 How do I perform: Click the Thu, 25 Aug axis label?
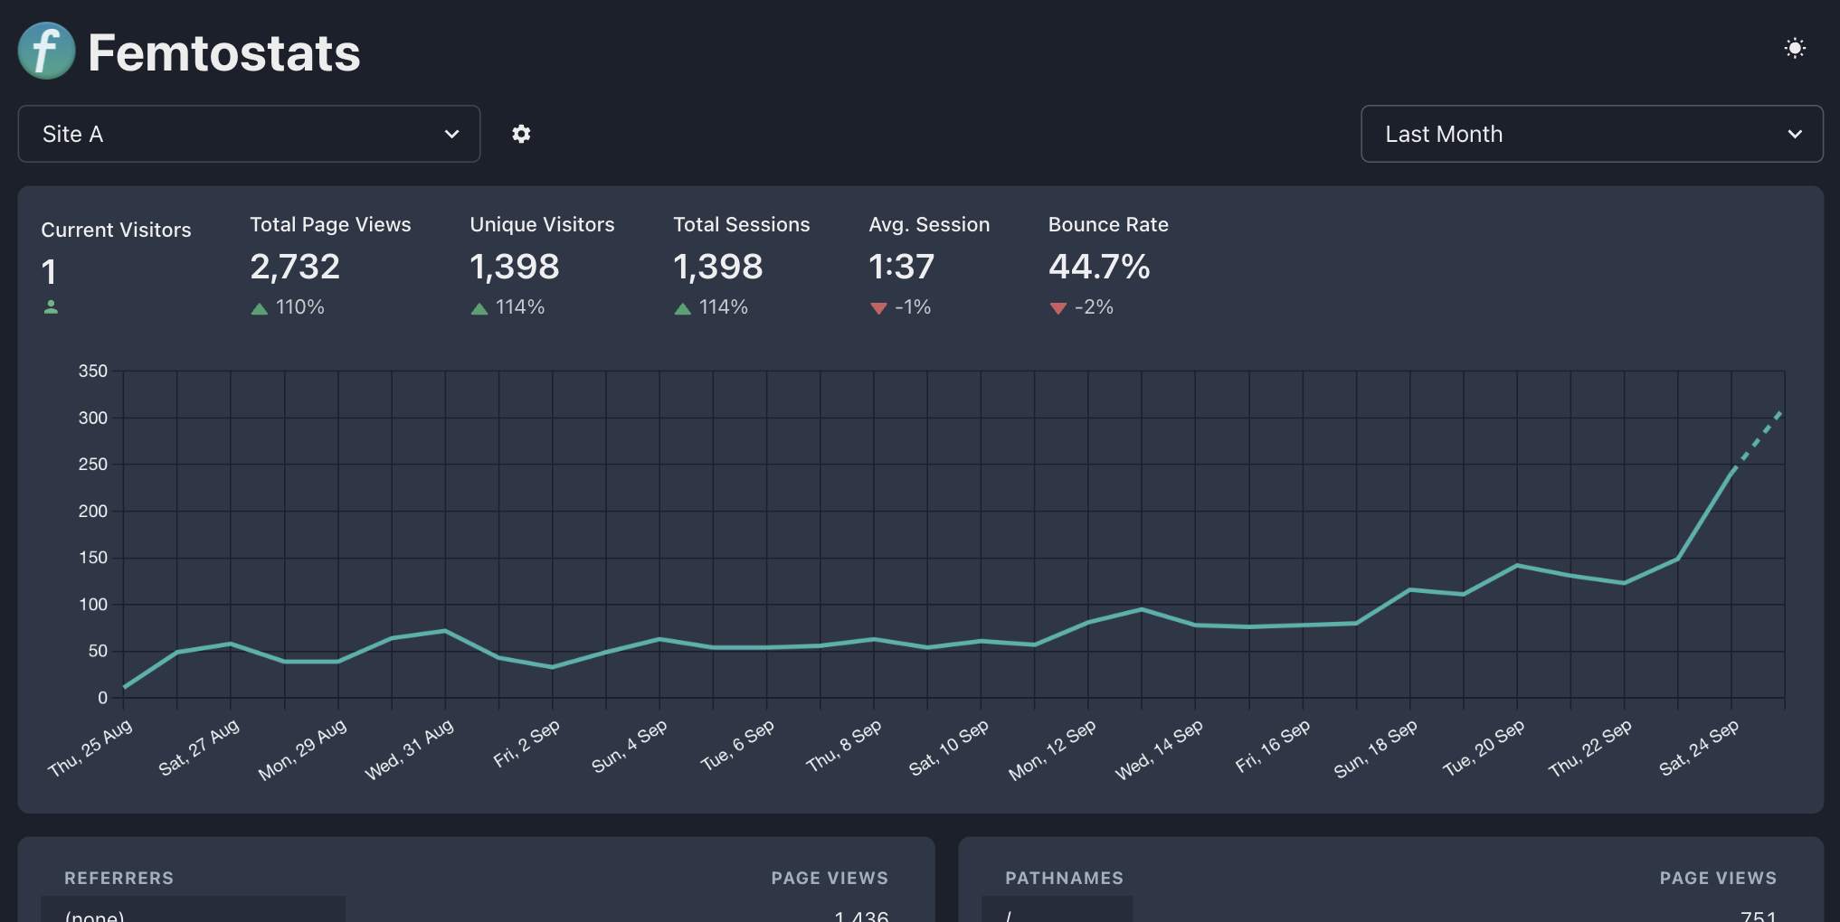(90, 748)
